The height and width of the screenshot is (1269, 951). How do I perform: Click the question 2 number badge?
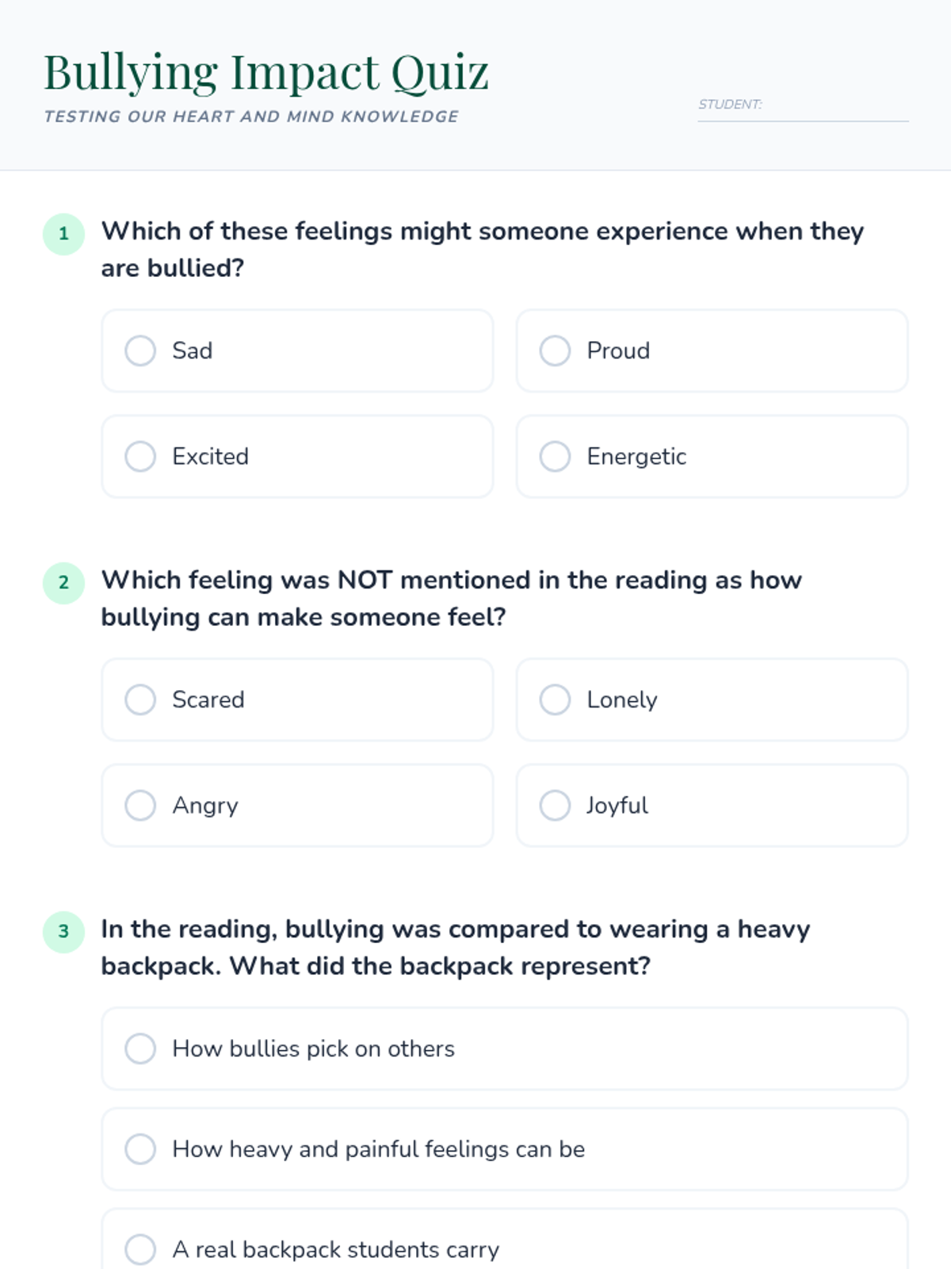(63, 583)
